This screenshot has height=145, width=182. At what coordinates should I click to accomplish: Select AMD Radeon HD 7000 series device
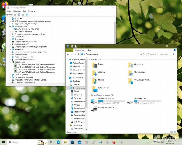tap(28, 29)
